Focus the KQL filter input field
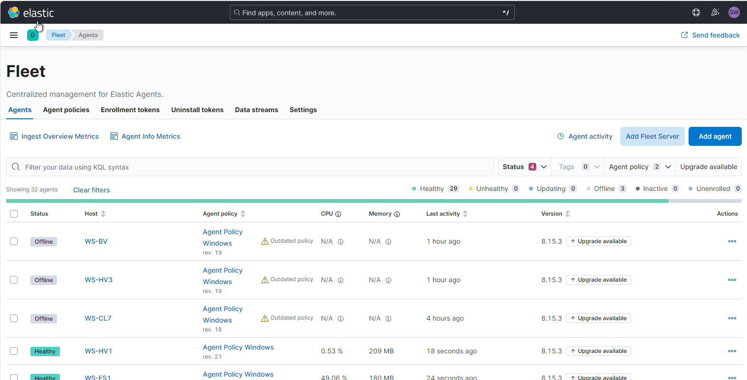Image resolution: width=747 pixels, height=380 pixels. pos(250,167)
